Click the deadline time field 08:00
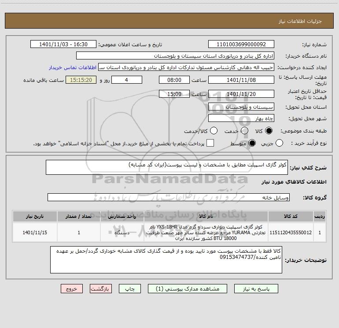This screenshot has height=328, width=339. point(174,80)
